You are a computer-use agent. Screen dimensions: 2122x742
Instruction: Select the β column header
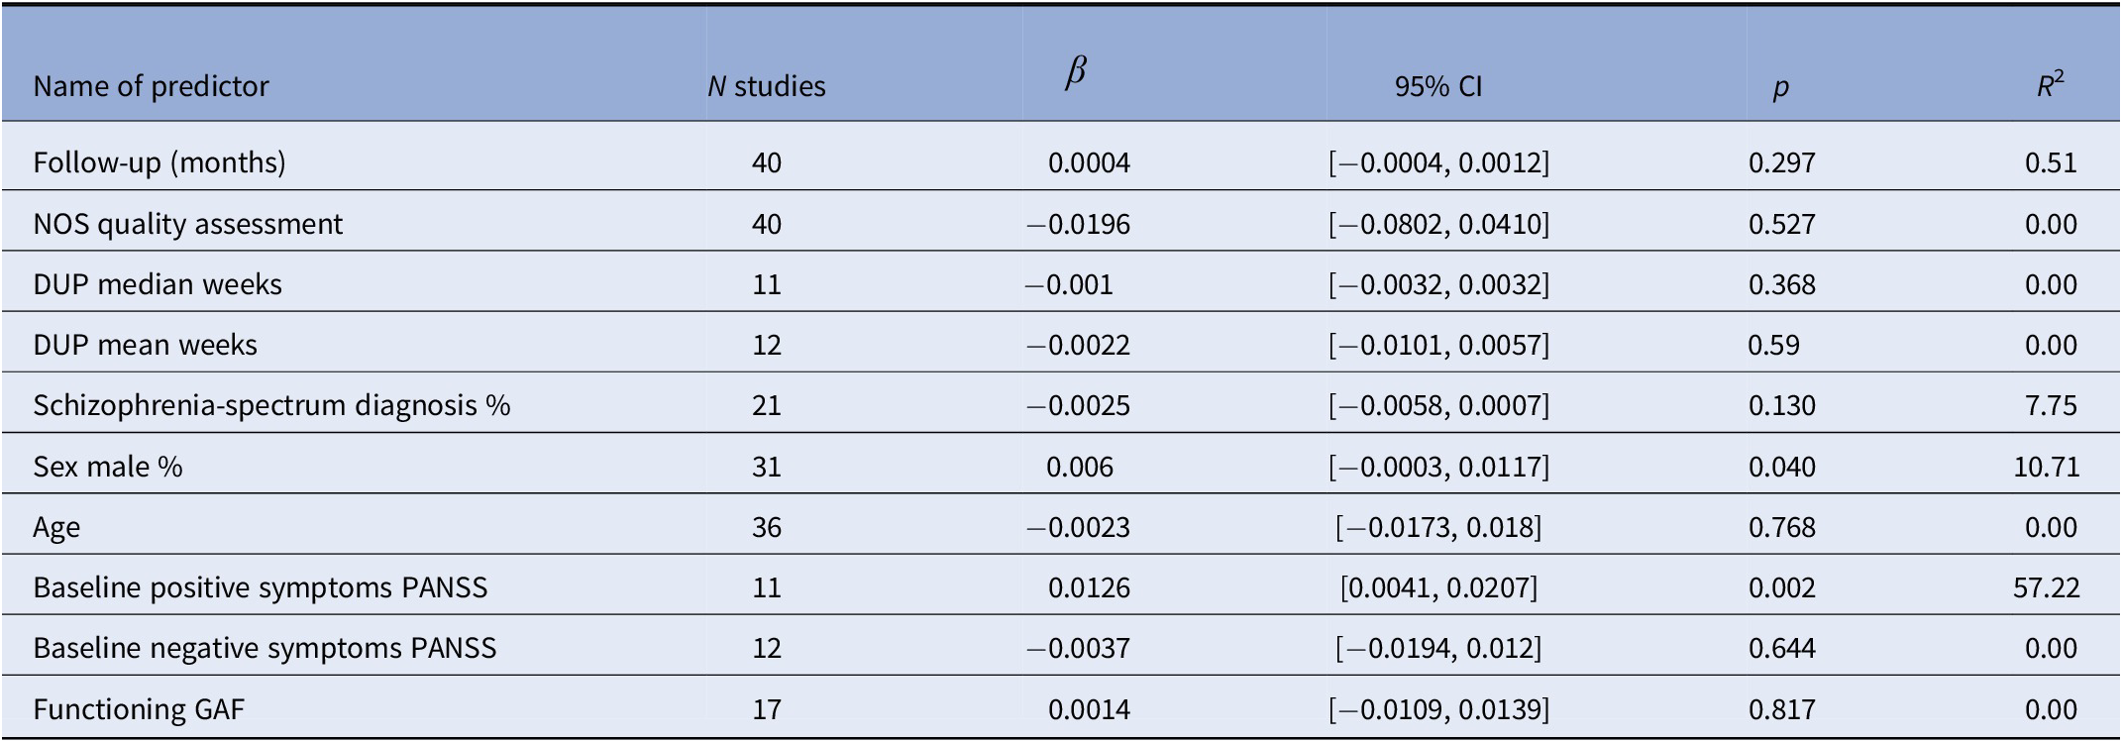click(x=1076, y=74)
